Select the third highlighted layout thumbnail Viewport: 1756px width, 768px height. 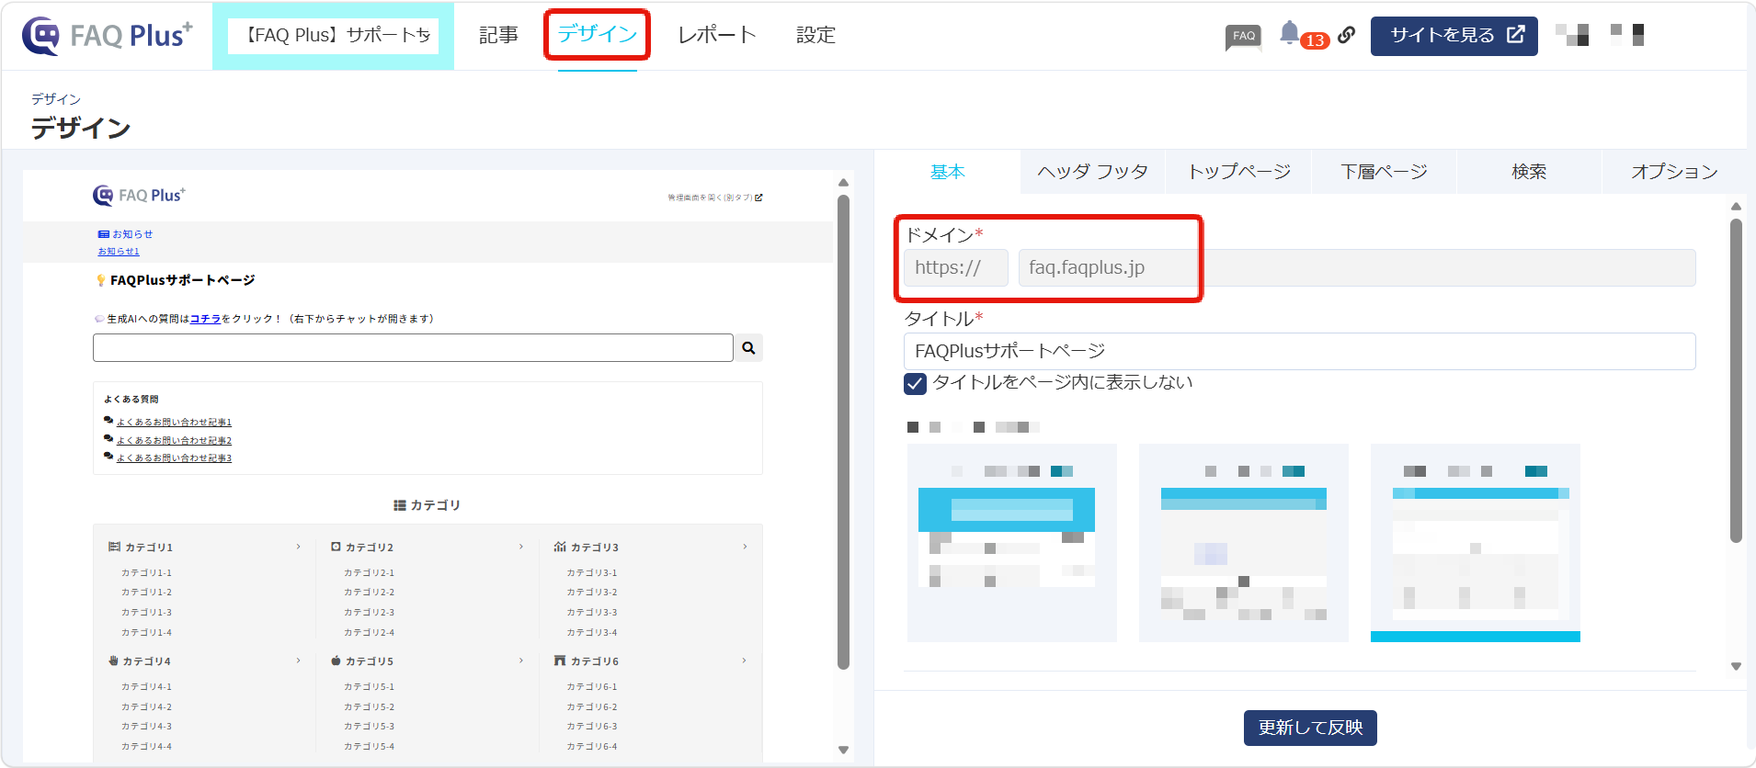[x=1476, y=543]
